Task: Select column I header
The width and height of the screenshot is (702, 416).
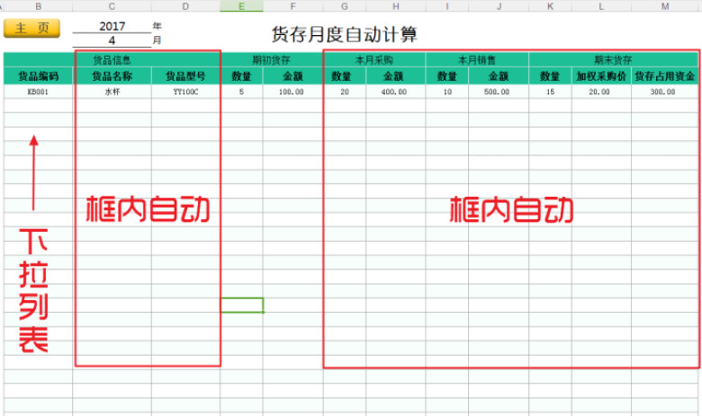Action: (446, 6)
